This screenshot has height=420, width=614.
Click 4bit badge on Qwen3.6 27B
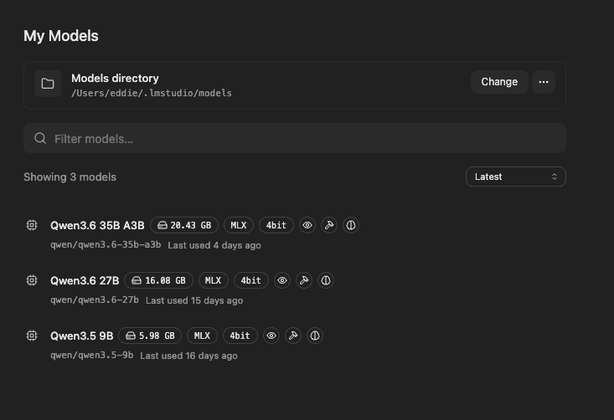click(251, 280)
